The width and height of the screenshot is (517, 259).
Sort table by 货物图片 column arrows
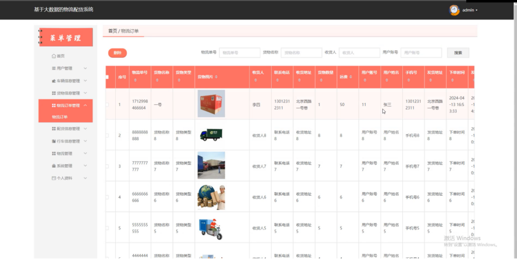[216, 77]
